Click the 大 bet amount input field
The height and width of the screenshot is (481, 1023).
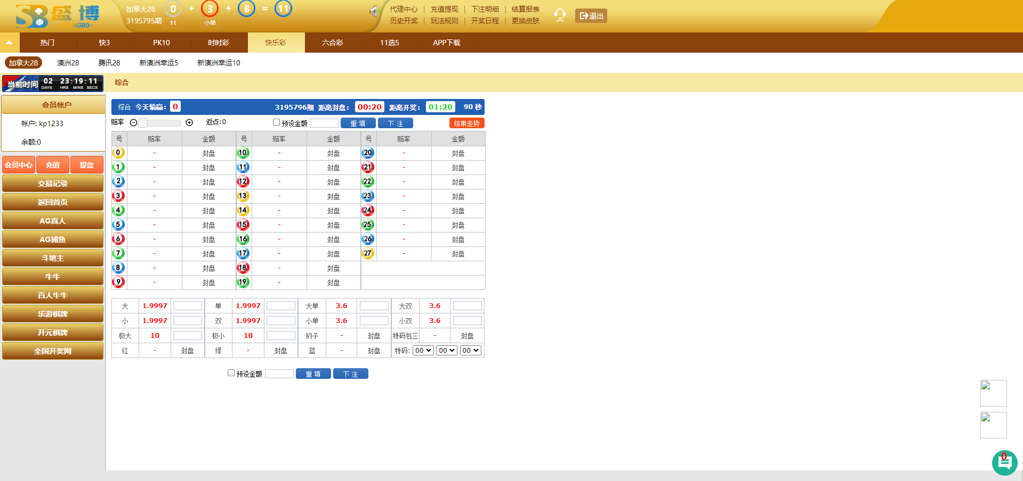pos(188,306)
